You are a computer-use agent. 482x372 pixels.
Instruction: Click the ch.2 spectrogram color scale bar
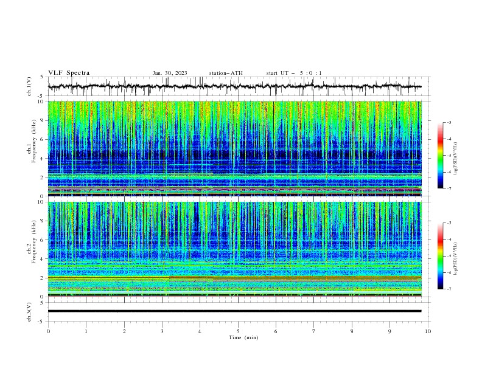441,256
